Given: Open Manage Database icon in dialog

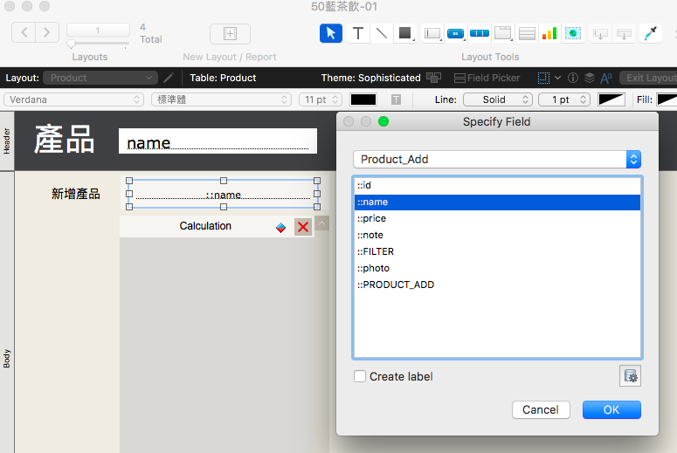Looking at the screenshot, I should pos(630,376).
